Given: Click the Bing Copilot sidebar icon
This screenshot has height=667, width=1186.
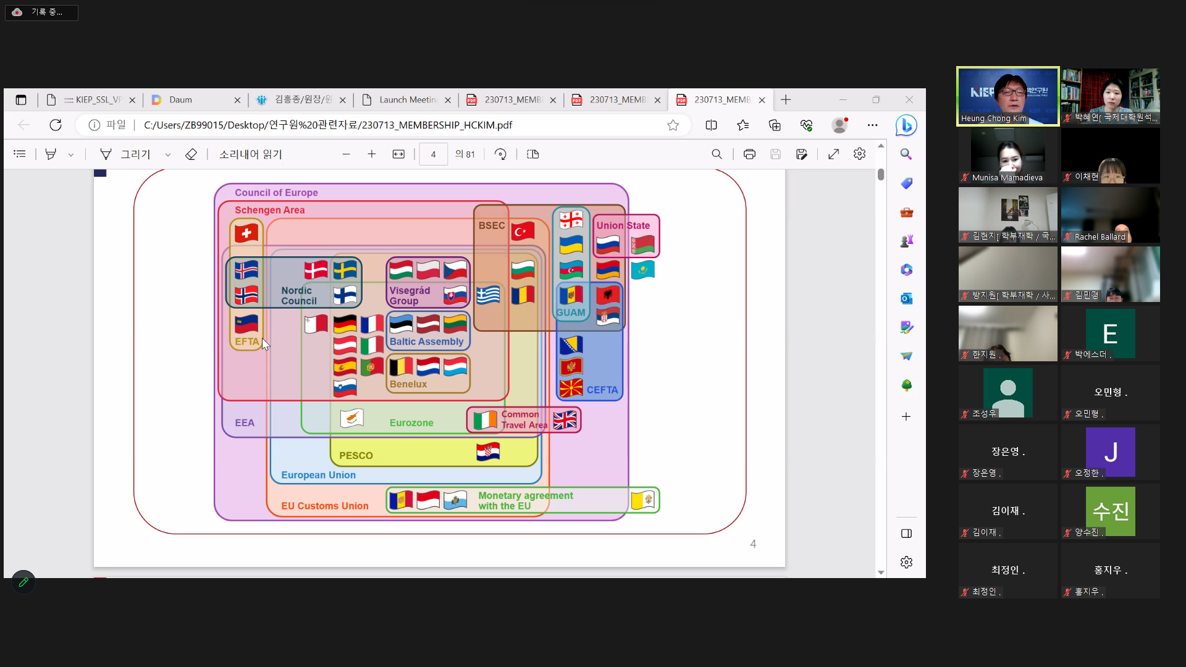Looking at the screenshot, I should click(x=906, y=125).
